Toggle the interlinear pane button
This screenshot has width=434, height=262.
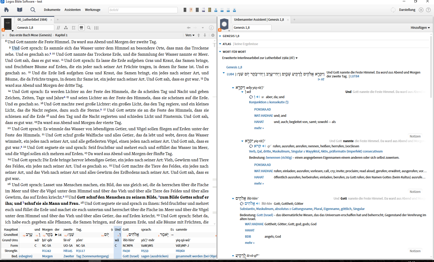pyautogui.click(x=81, y=28)
